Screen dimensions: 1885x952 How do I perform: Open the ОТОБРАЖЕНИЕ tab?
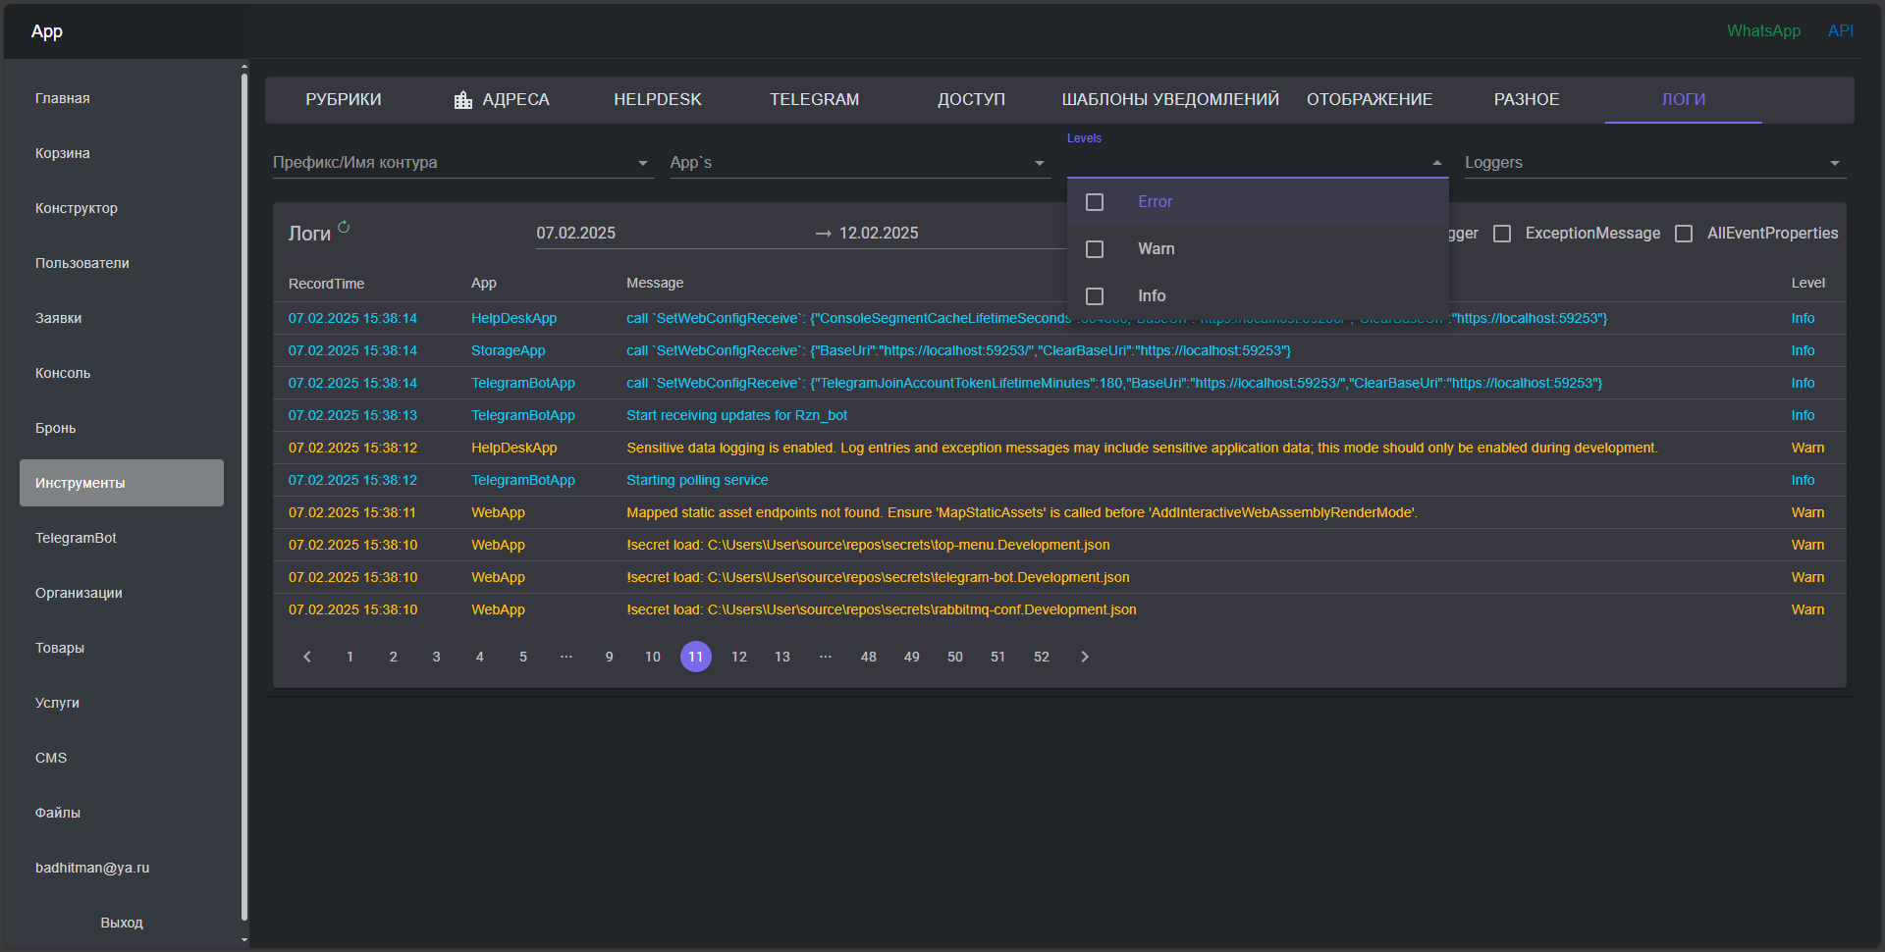(1370, 100)
